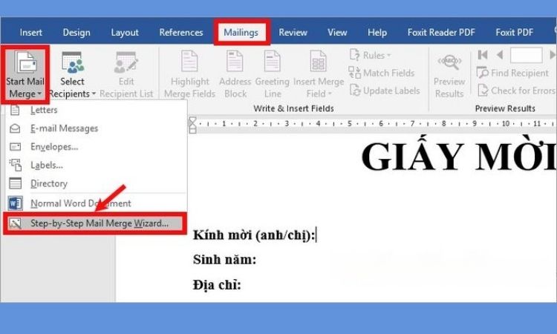Go to the previous record
This screenshot has height=334, width=557.
500,55
